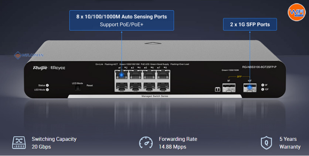Click Ethernet port 4
This screenshot has height=156, width=309.
136,87
